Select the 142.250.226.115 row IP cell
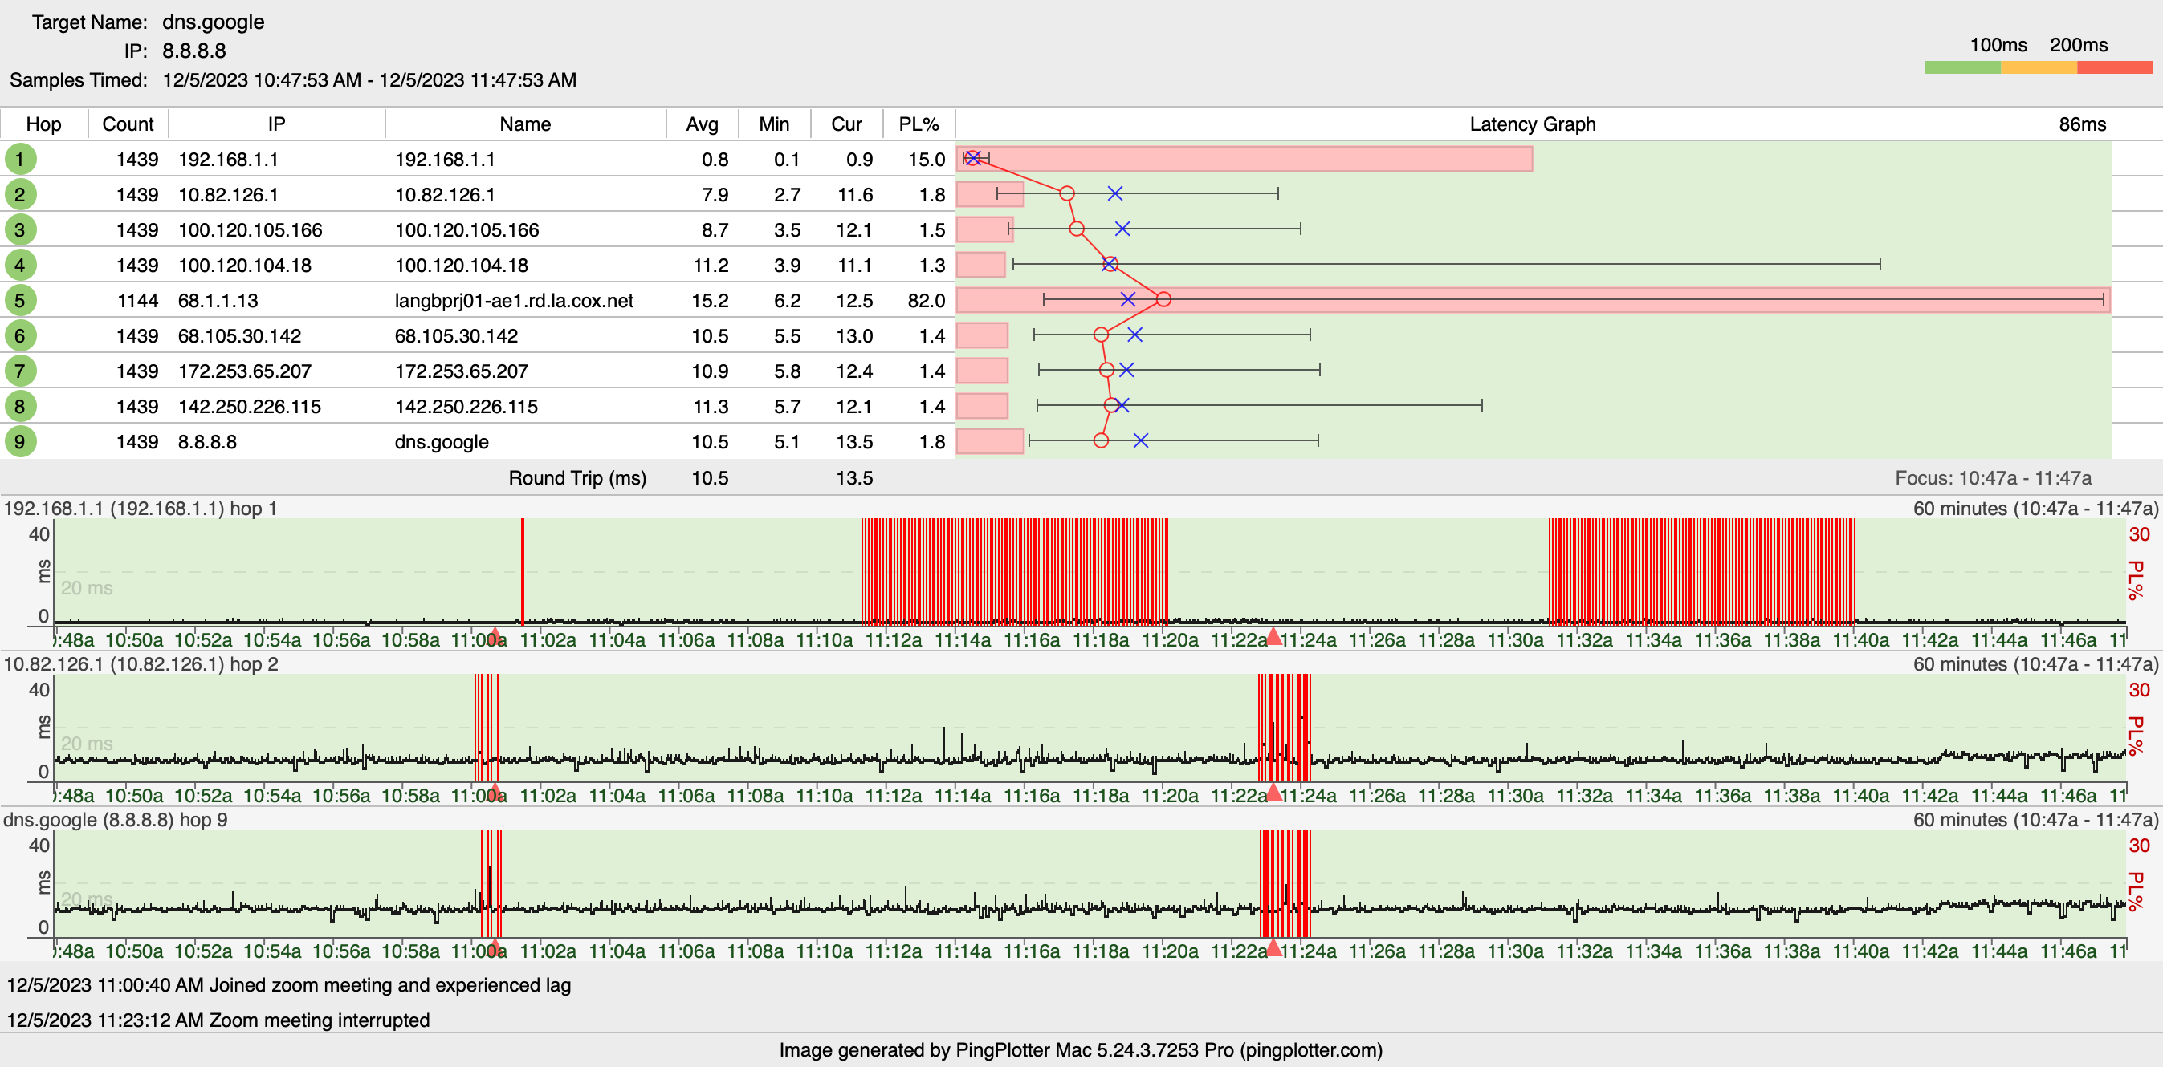The width and height of the screenshot is (2163, 1067). [250, 406]
